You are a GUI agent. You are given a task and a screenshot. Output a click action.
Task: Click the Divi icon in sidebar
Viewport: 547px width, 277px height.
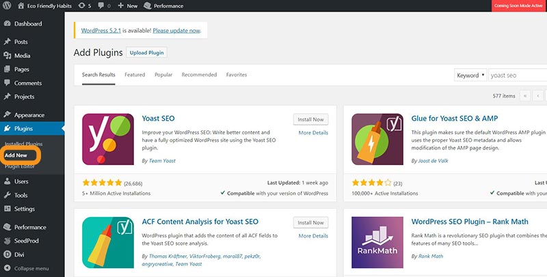pyautogui.click(x=7, y=254)
